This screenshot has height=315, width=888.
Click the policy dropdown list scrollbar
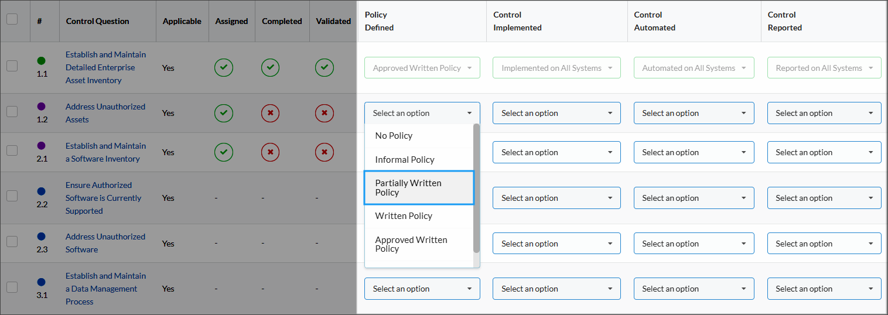click(476, 188)
